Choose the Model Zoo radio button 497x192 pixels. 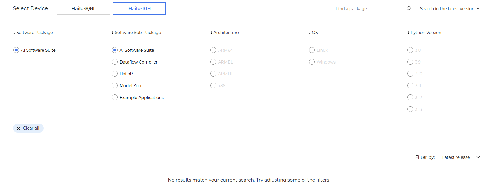point(115,86)
